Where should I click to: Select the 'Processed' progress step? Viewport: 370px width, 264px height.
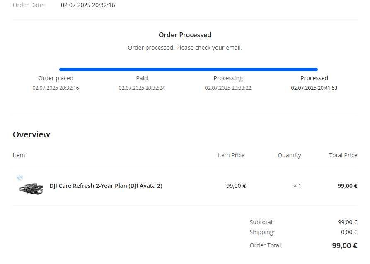314,78
